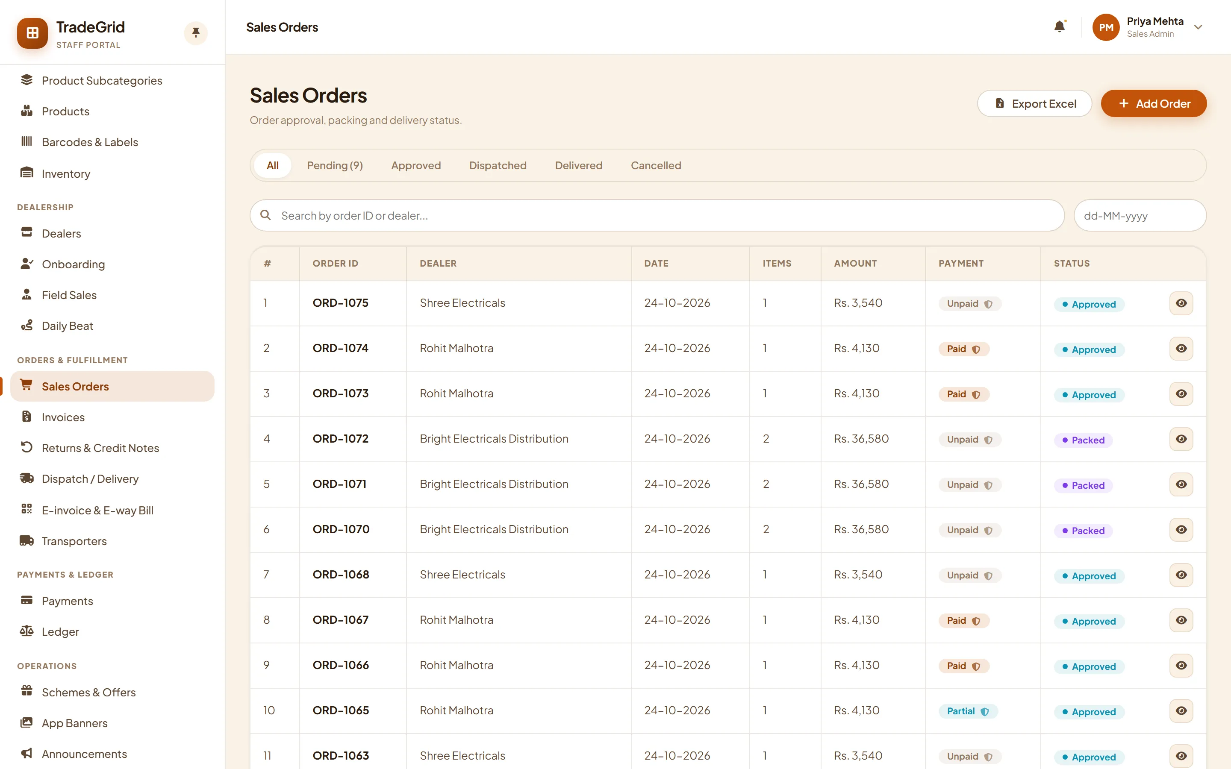Select the Approved tab
The image size is (1231, 769).
click(x=415, y=165)
